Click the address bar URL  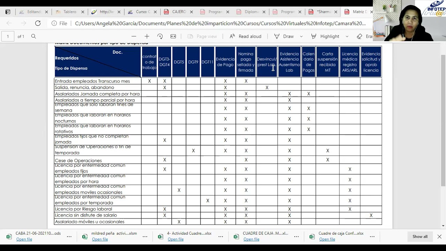click(220, 23)
